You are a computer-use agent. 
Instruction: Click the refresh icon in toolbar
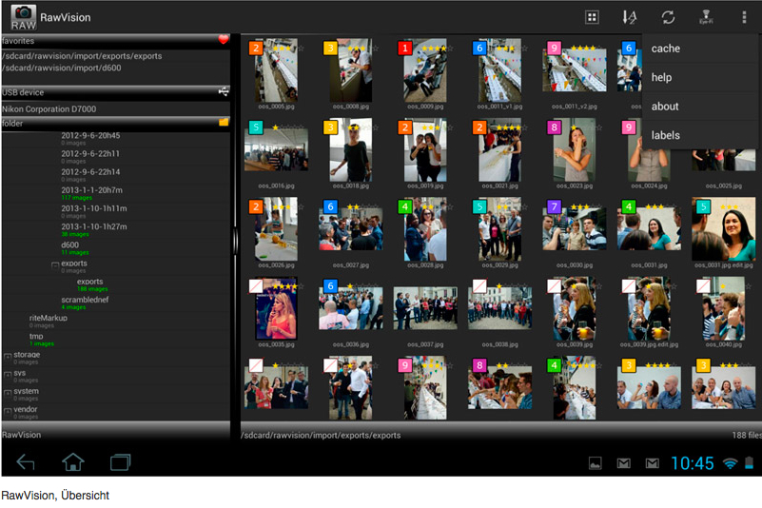point(668,17)
